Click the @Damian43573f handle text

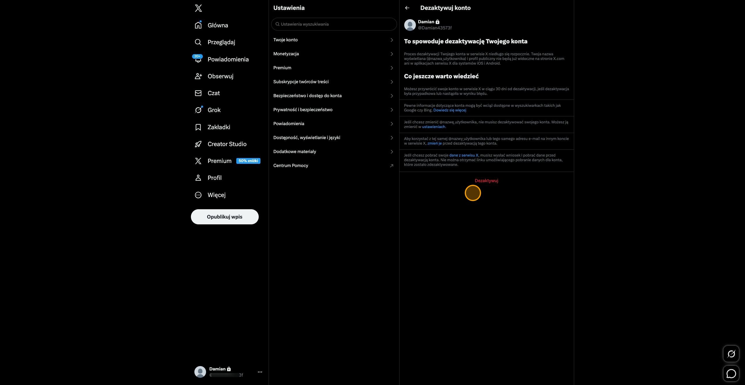click(x=435, y=28)
